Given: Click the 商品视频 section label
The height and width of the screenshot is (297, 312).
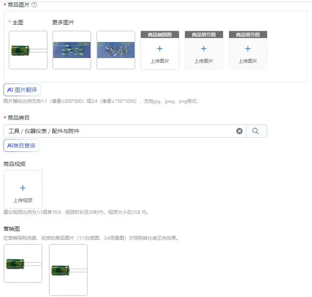Looking at the screenshot, I should (14, 164).
